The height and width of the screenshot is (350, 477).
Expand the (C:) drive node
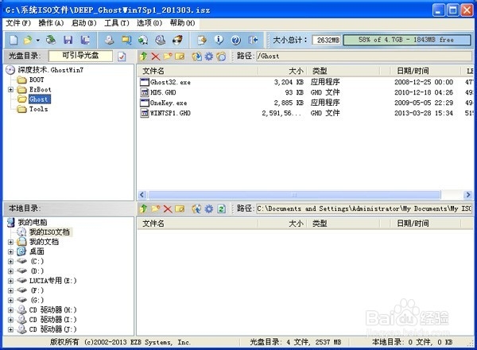coord(10,262)
